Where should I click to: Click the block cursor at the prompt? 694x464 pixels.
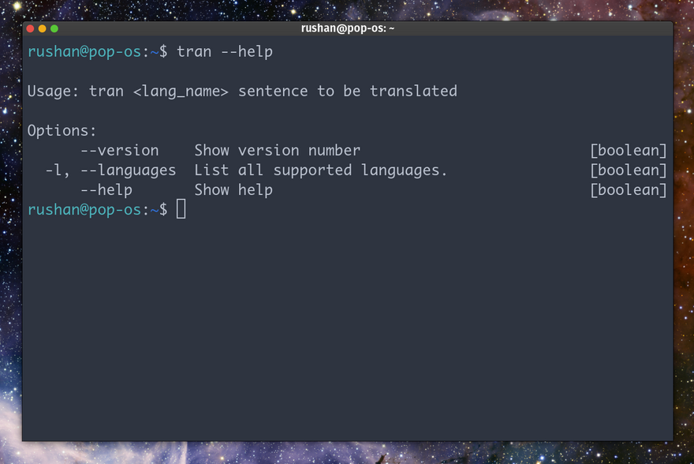pos(181,209)
